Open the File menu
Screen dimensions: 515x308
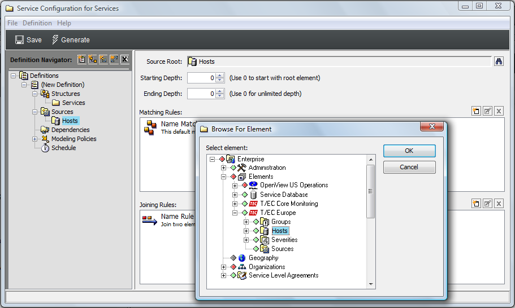12,23
